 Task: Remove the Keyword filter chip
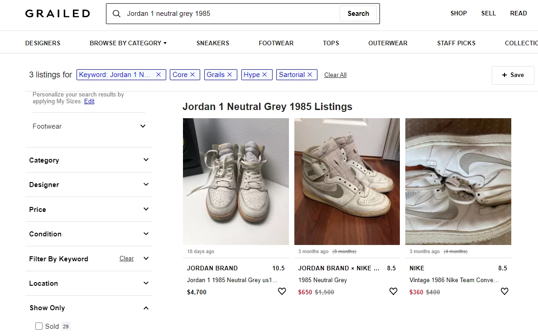click(x=159, y=75)
